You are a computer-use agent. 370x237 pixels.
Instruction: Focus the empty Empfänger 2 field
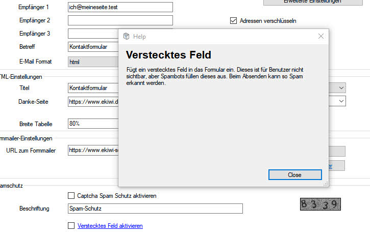click(120, 20)
